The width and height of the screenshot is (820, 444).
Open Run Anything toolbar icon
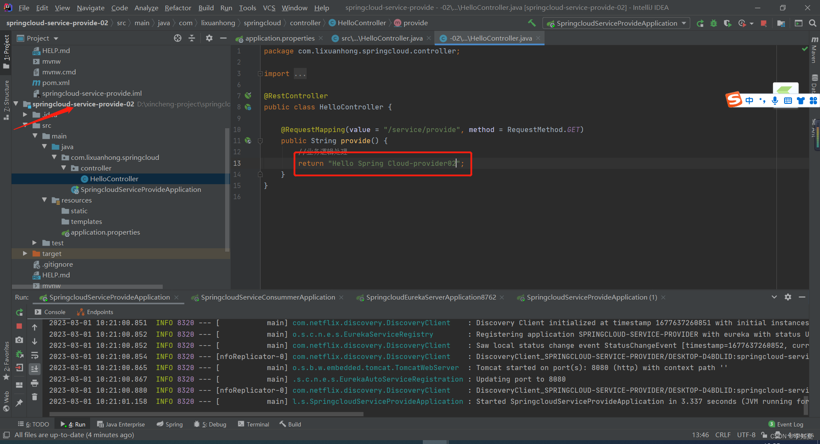[x=799, y=24]
